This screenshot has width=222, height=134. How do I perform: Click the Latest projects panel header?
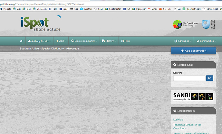(193, 111)
